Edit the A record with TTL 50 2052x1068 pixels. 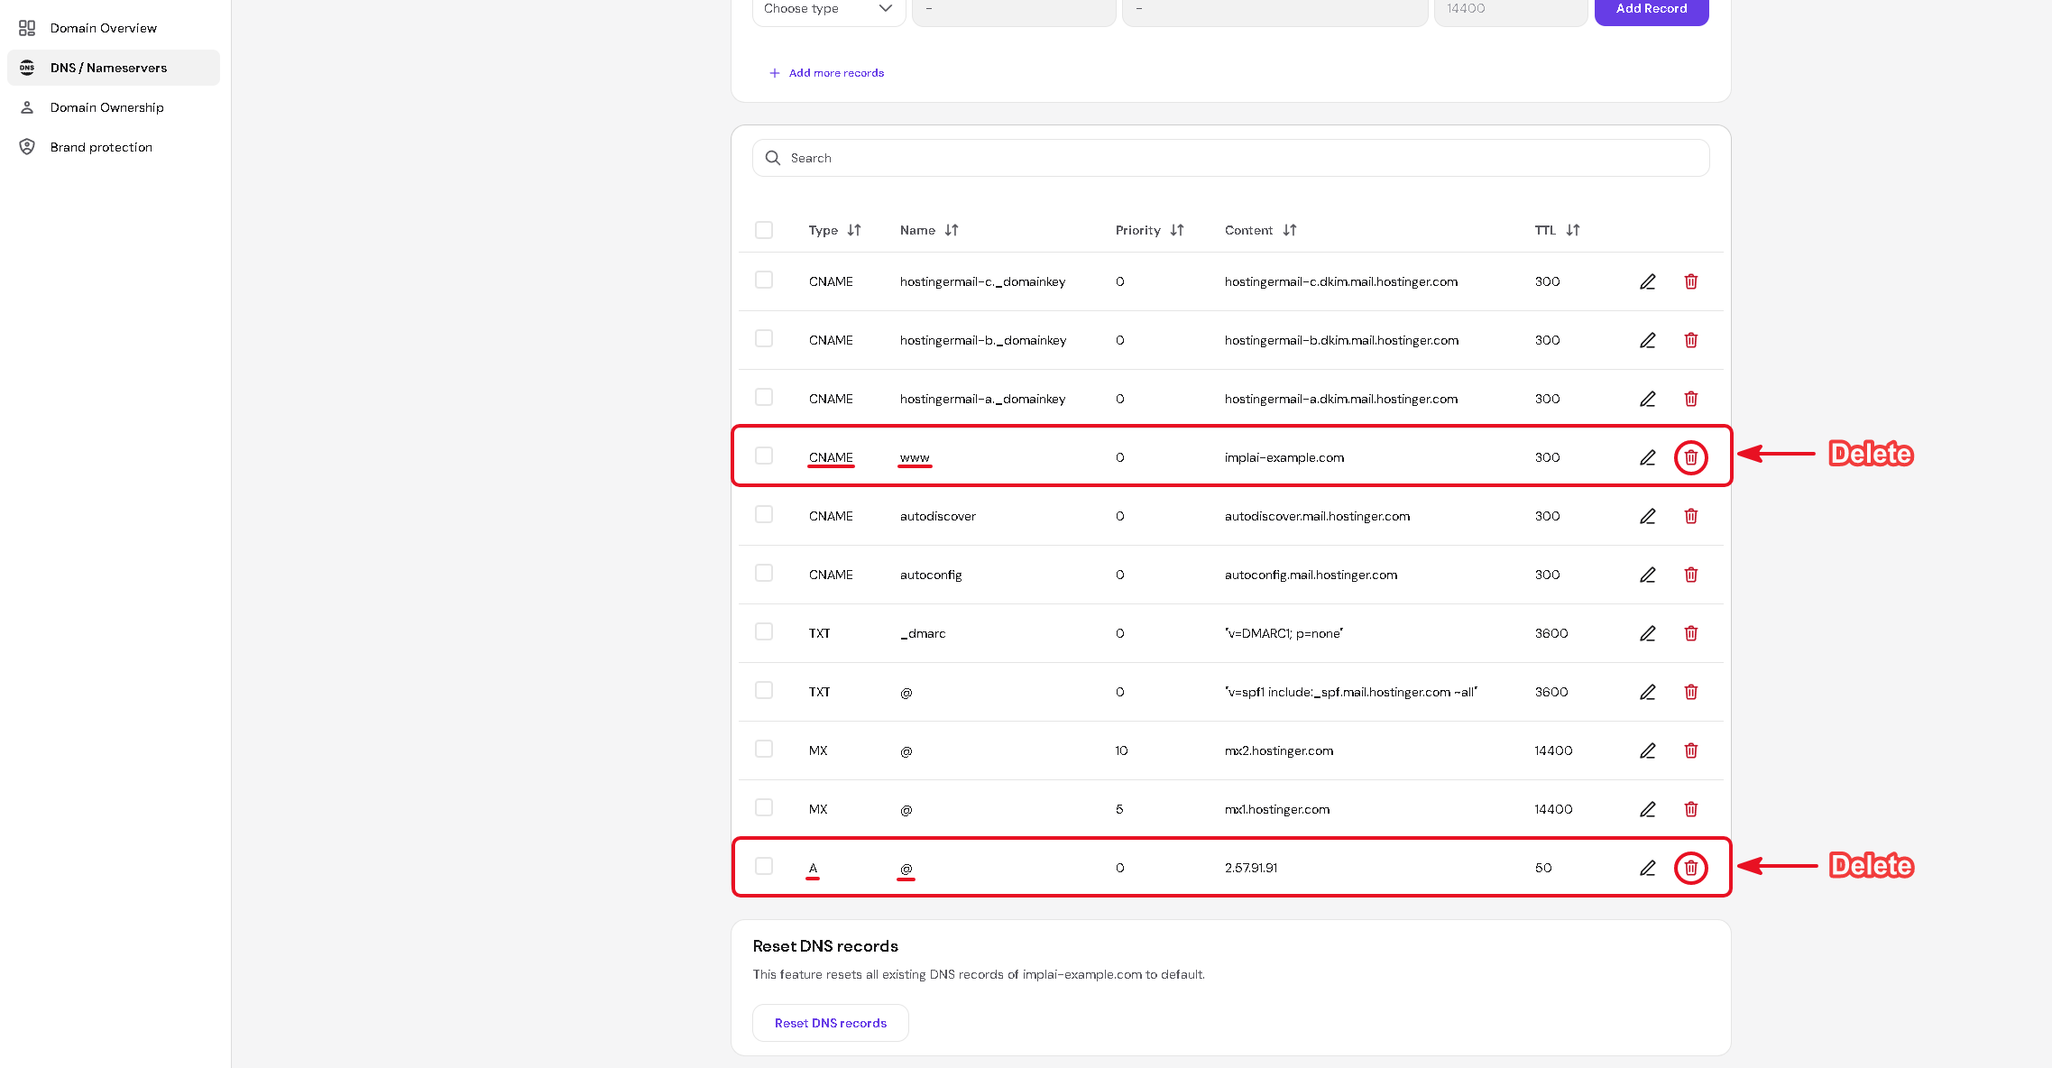click(1647, 868)
